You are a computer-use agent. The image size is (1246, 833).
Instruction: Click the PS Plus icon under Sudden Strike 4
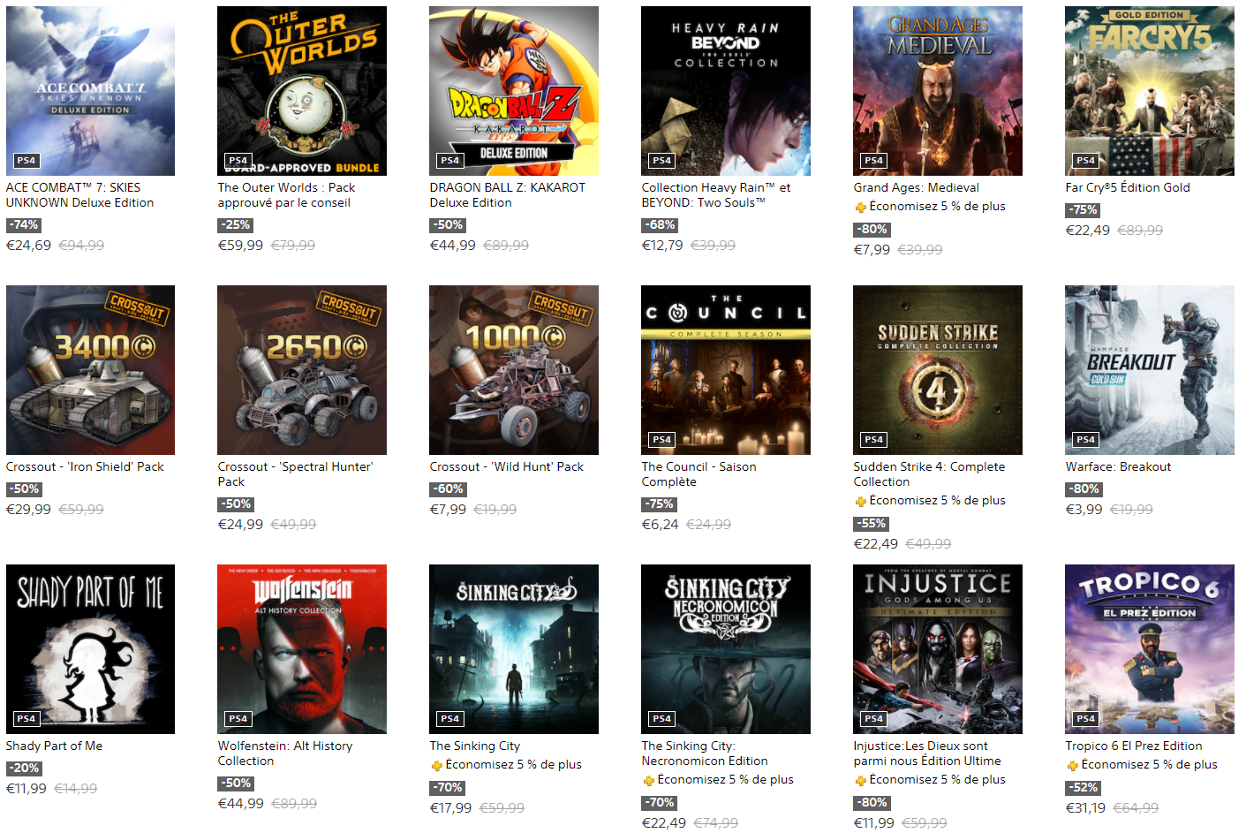860,502
